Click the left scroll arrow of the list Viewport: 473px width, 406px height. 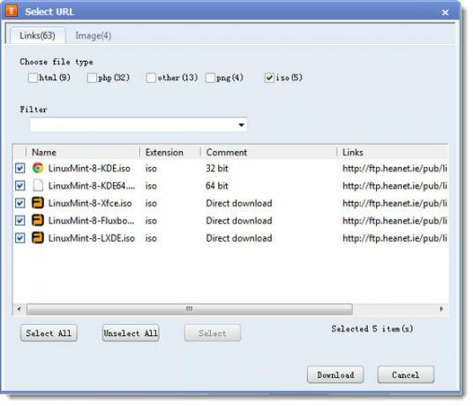tap(19, 309)
